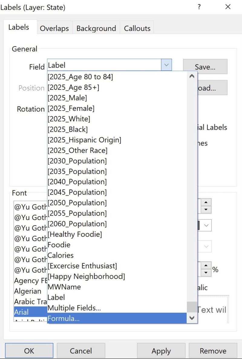This screenshot has width=242, height=359.
Task: Switch to the Overlaps tab
Action: pos(54,28)
